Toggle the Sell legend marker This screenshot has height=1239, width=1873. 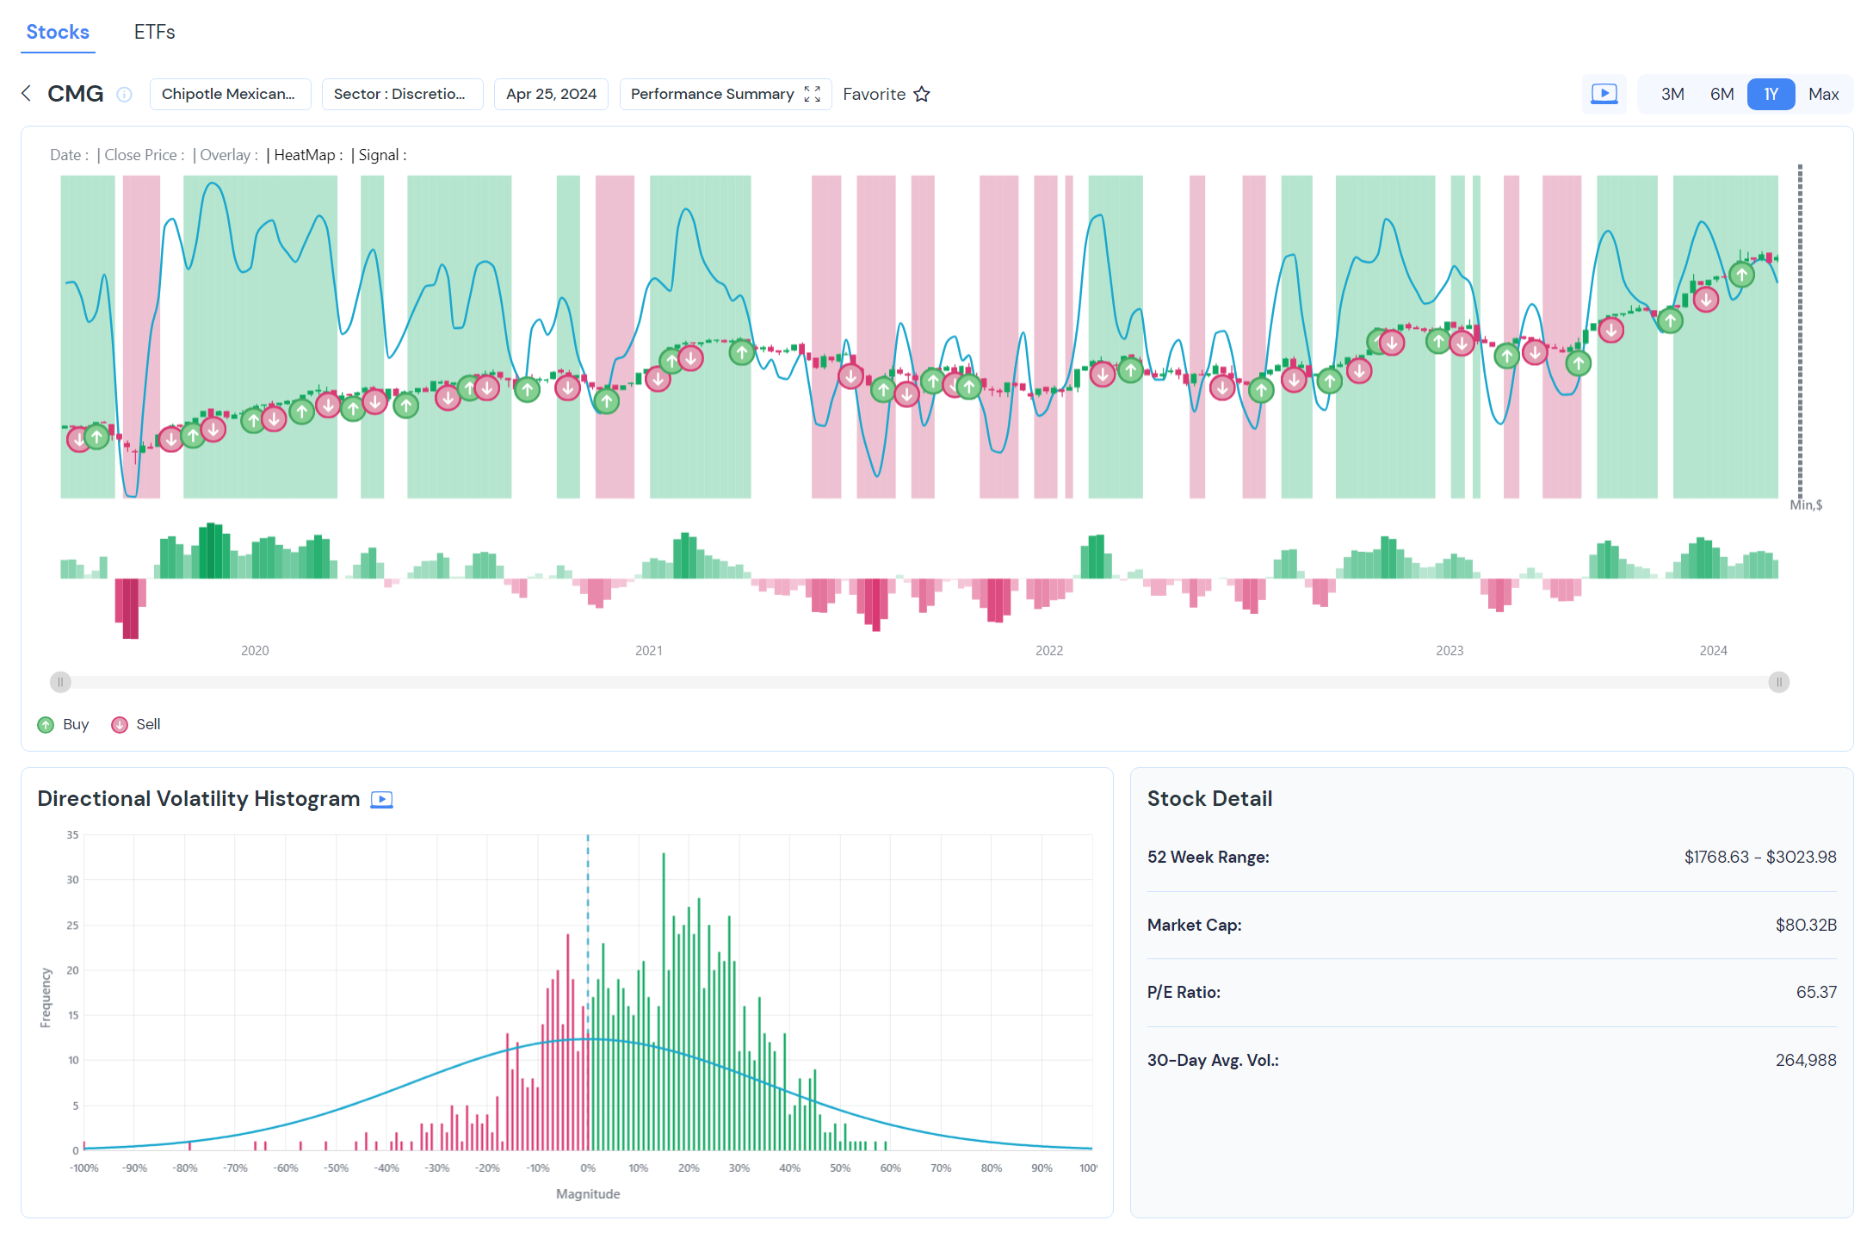click(120, 725)
